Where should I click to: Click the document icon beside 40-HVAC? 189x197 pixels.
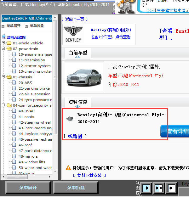coord(14,111)
